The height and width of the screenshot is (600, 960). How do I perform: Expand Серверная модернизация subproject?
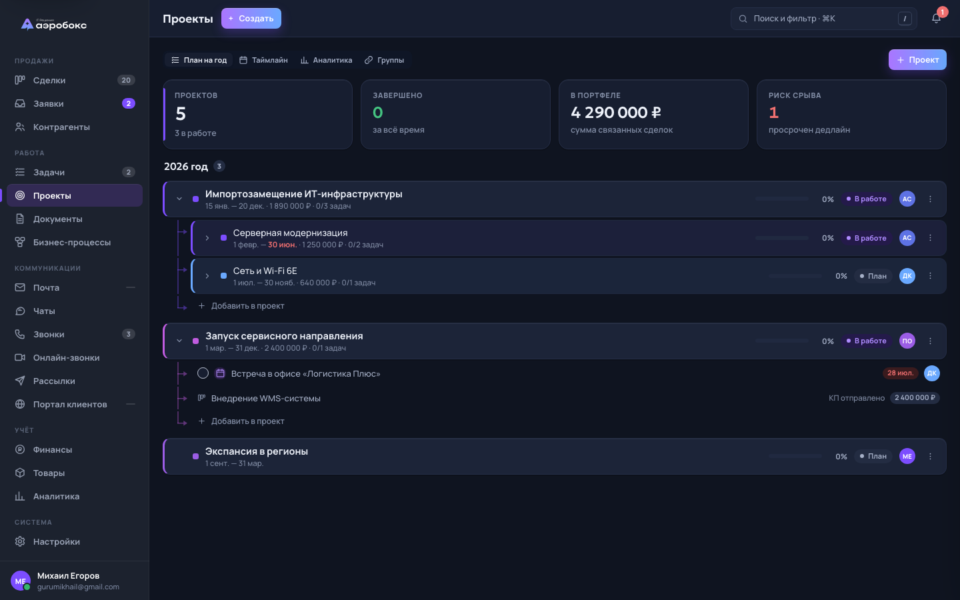pos(207,238)
